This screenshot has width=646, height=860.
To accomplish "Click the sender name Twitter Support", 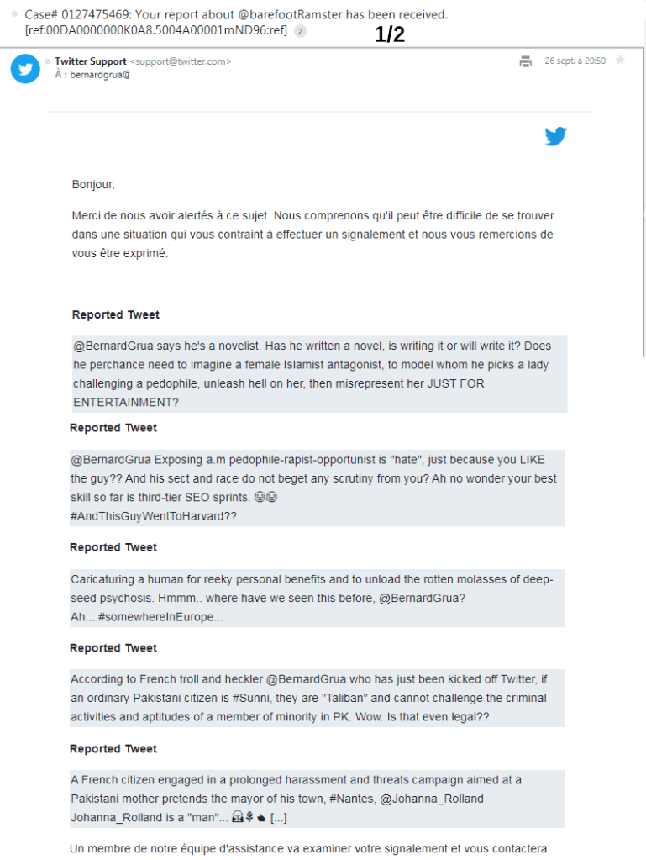I will pos(91,61).
